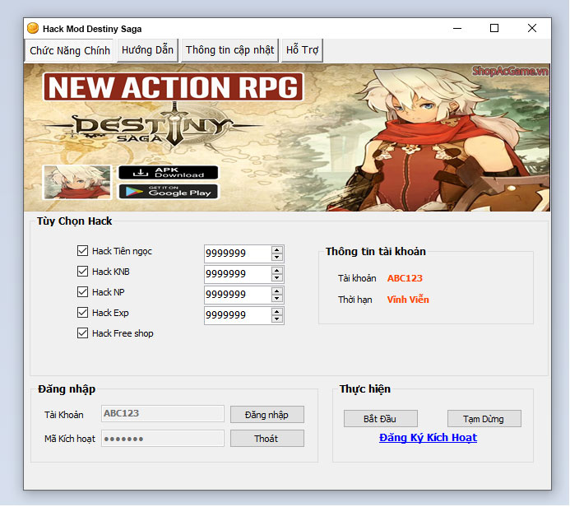The image size is (570, 507).
Task: Click the orange app icon in title bar
Action: tap(33, 28)
